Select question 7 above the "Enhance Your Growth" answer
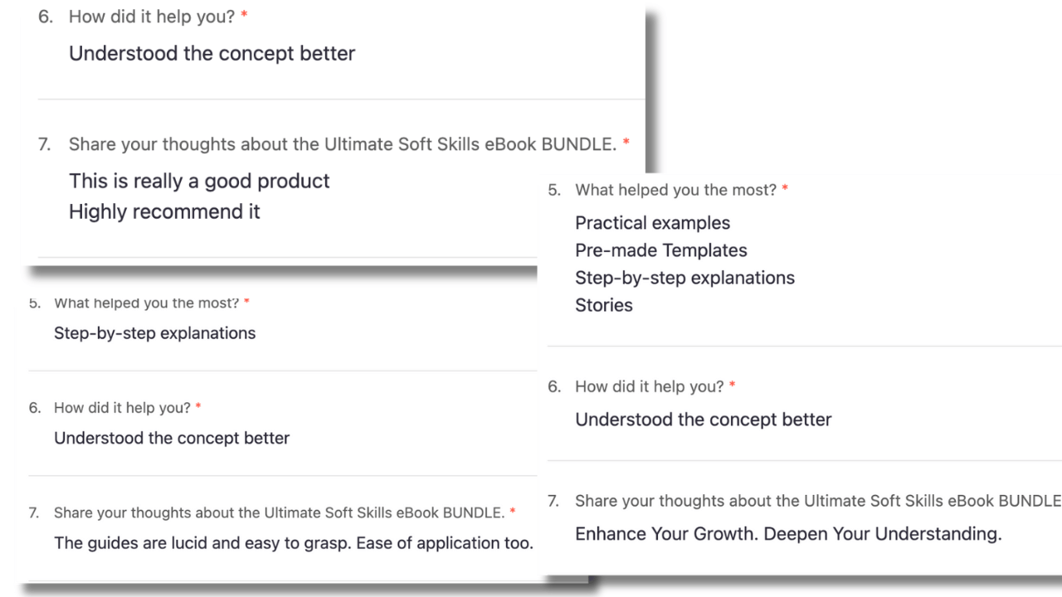 (x=817, y=501)
